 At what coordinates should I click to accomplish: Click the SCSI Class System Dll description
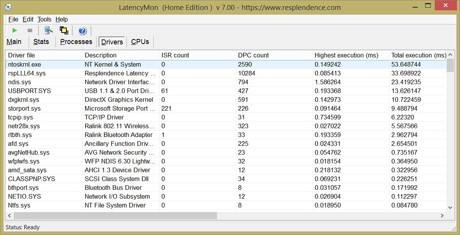point(117,179)
